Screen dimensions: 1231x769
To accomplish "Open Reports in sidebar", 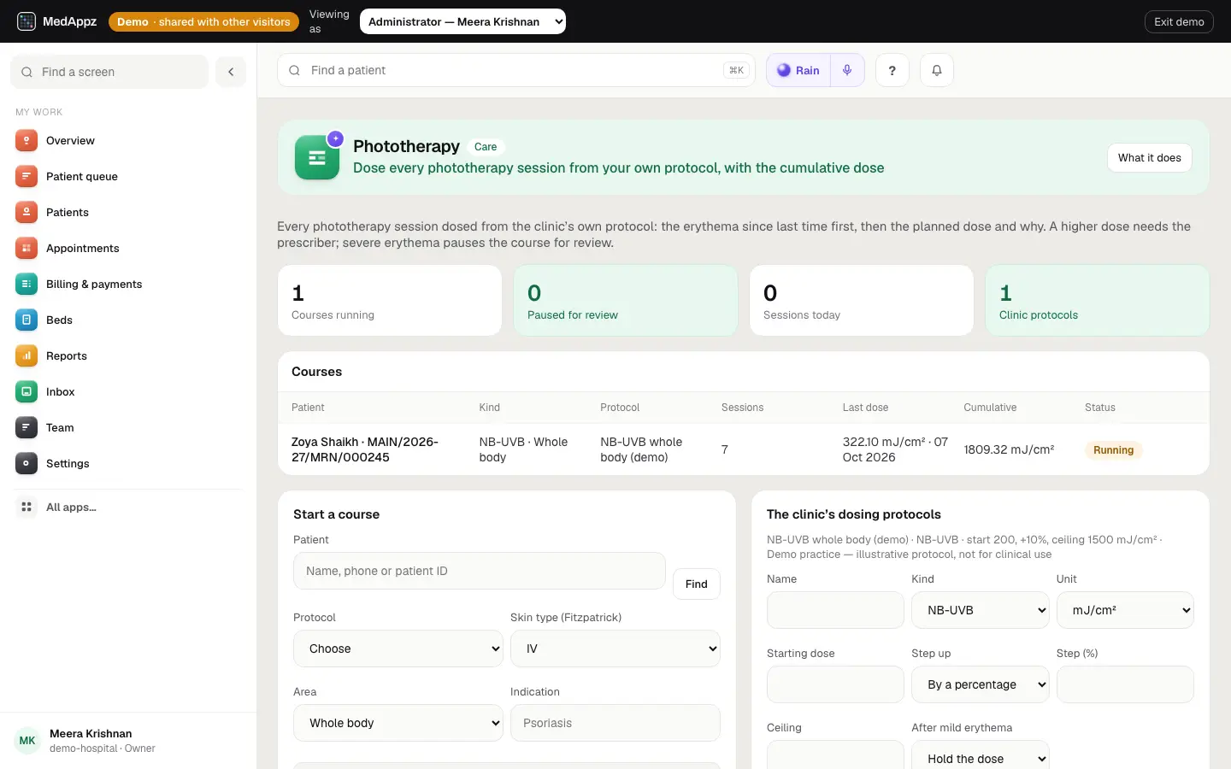I will click(x=128, y=355).
